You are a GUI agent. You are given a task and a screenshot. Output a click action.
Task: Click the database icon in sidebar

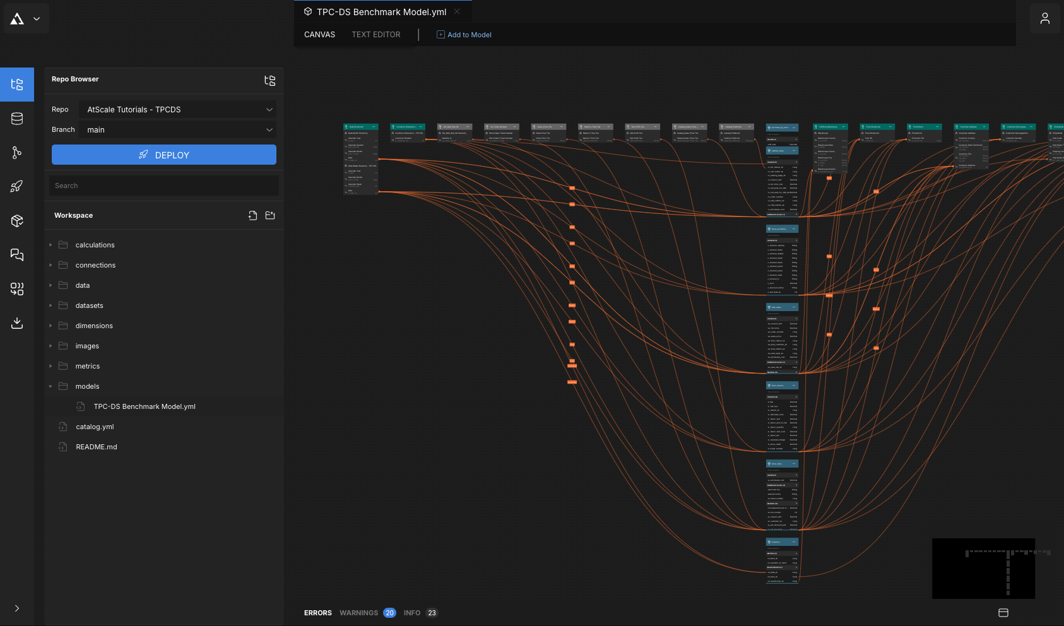[17, 119]
